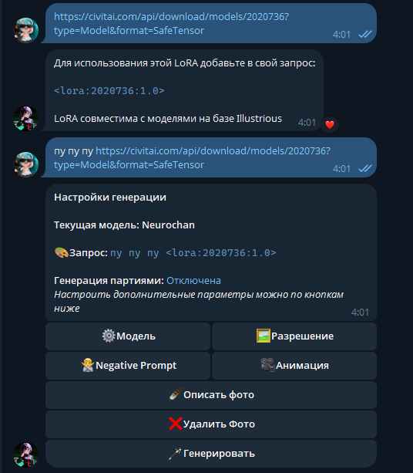Click the camera icon on Анимация button
Image resolution: width=413 pixels, height=473 pixels.
click(x=267, y=365)
